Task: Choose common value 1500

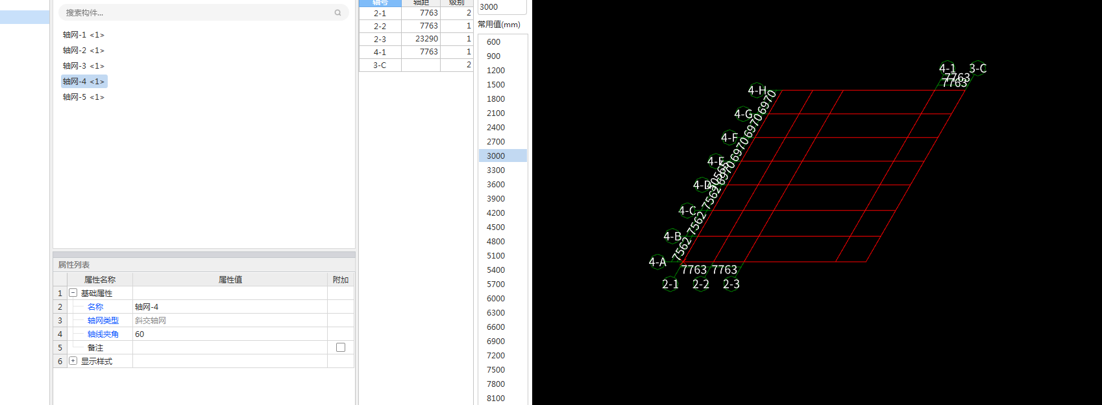Action: click(502, 85)
